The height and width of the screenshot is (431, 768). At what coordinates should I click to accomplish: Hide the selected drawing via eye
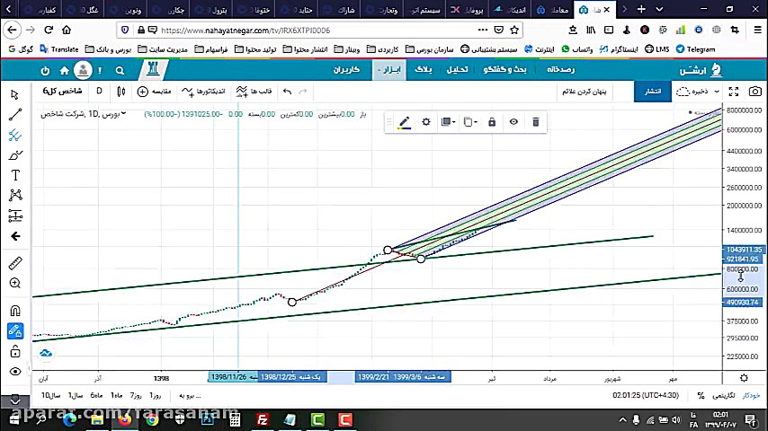click(x=513, y=122)
